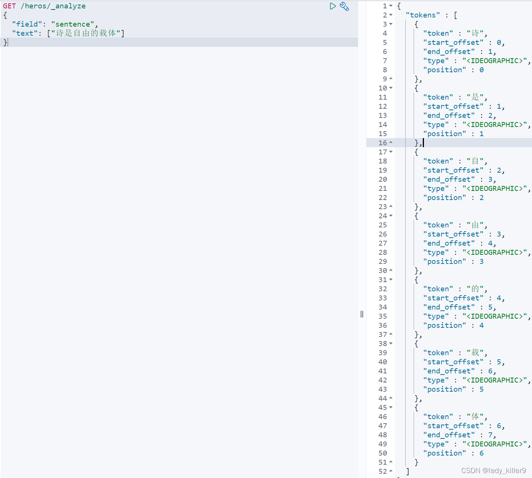Click "position" : 2 on line 22
Screen dimensions: 532x478
(454, 197)
